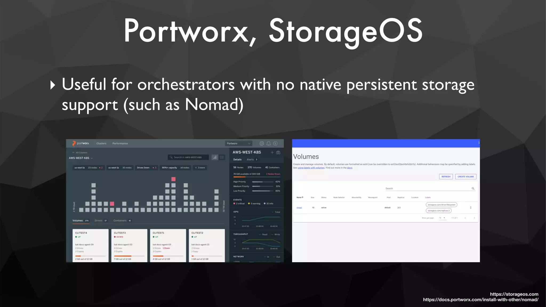546x307 pixels.
Task: Click the search magnifier in Portworx search box
Action: pyautogui.click(x=171, y=157)
